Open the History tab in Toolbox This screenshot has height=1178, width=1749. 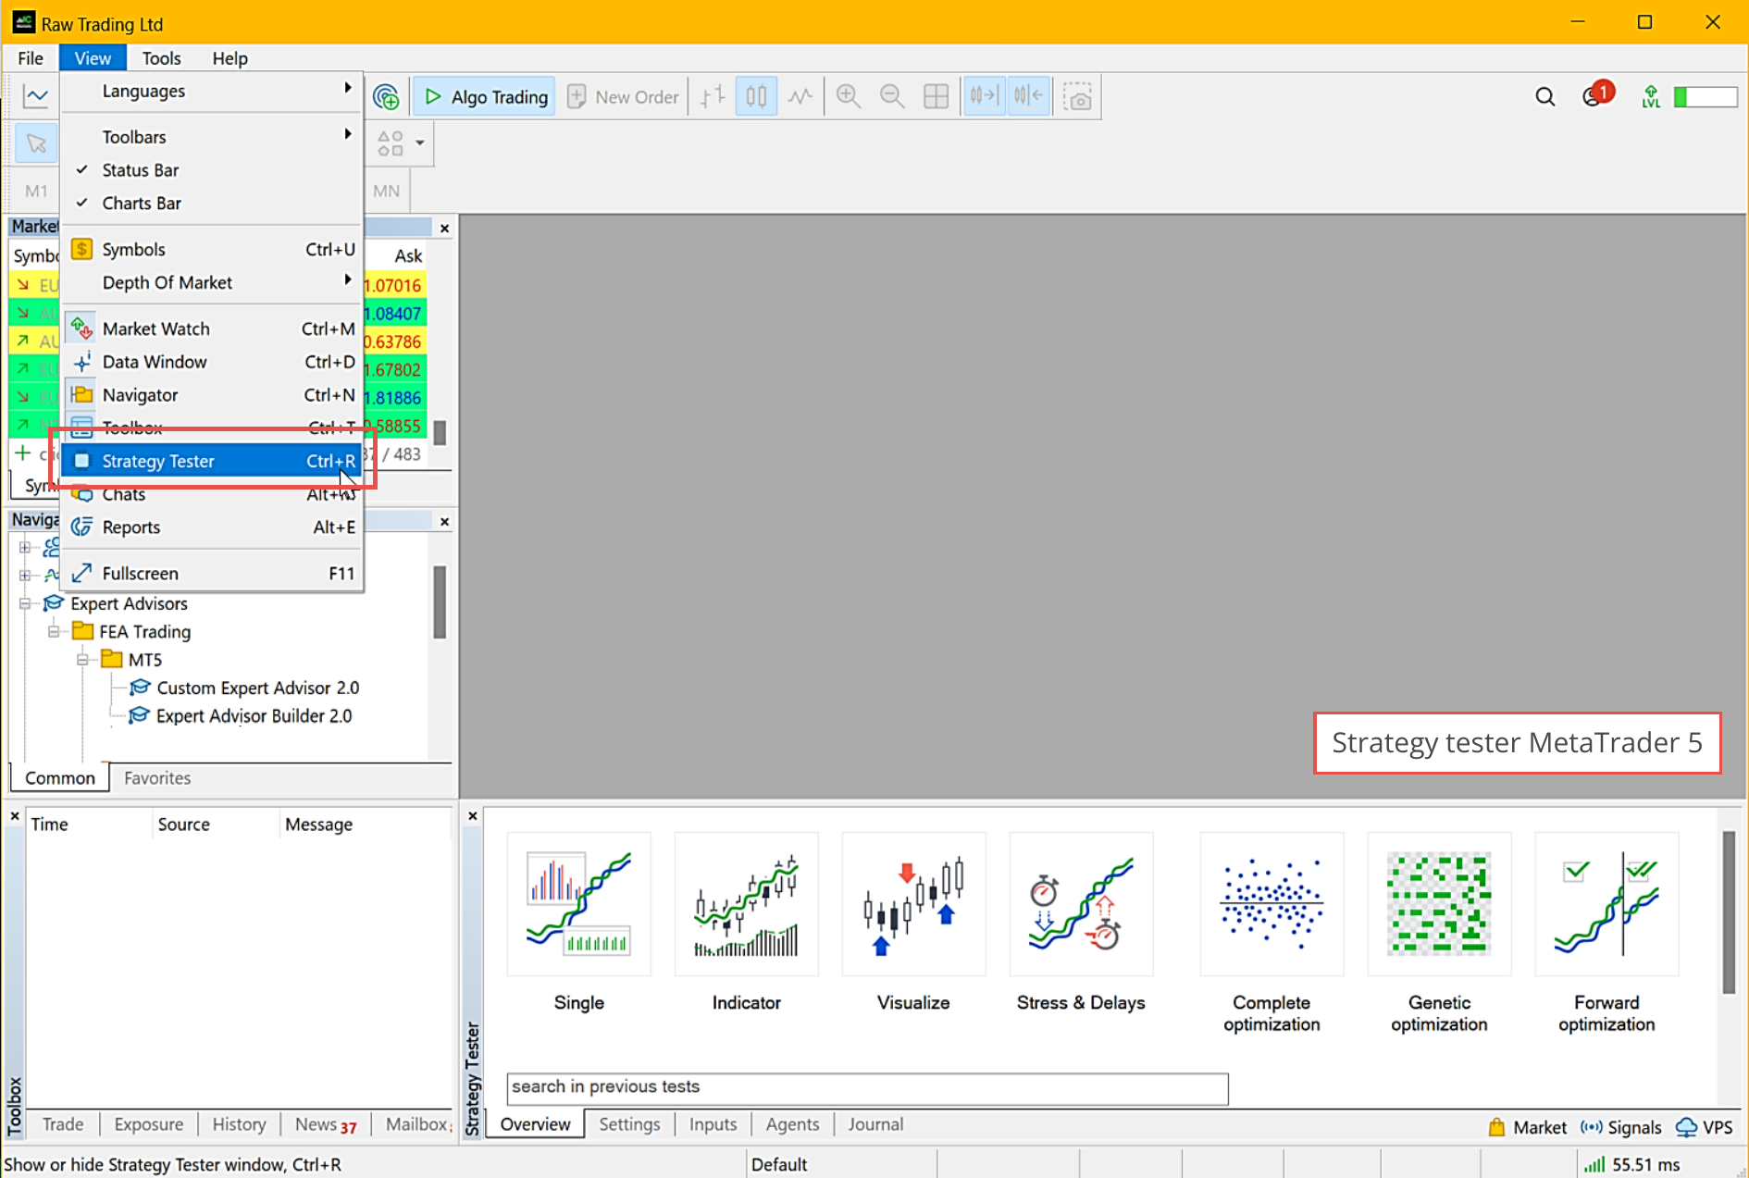(x=239, y=1124)
